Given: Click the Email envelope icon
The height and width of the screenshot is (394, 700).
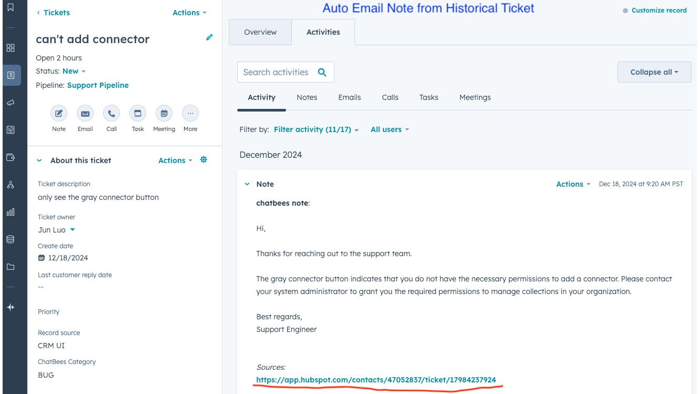Looking at the screenshot, I should (x=85, y=114).
